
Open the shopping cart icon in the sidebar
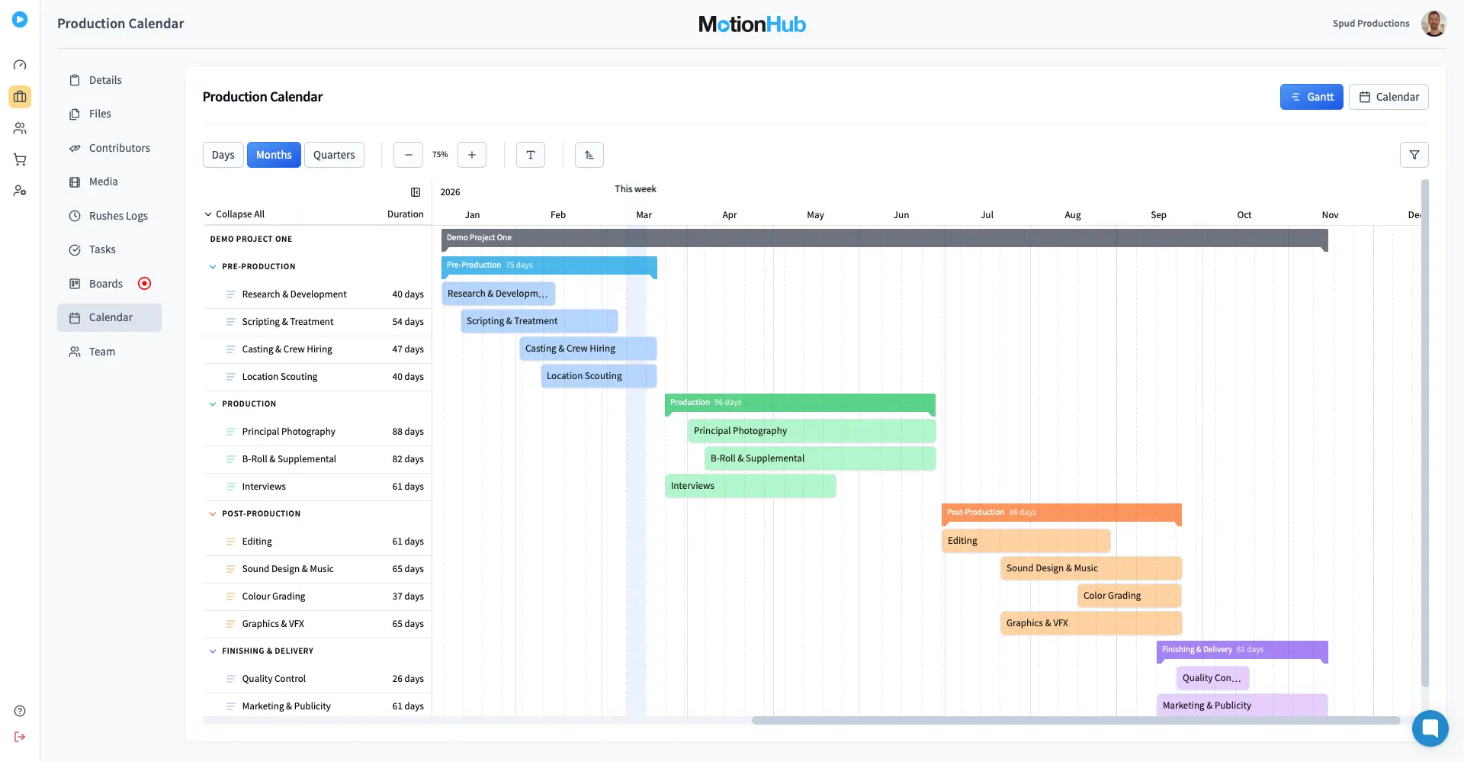point(20,159)
